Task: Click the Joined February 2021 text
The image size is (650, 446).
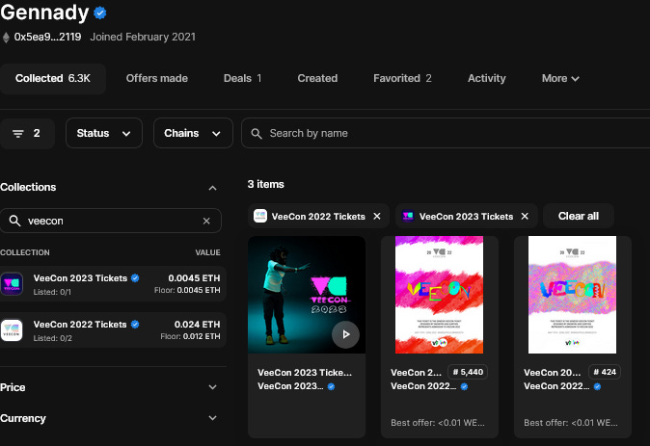Action: click(143, 37)
